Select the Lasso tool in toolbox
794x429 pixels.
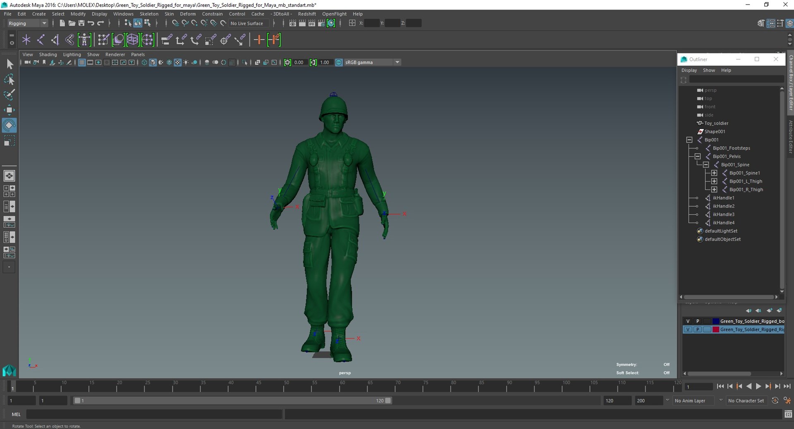[x=10, y=79]
